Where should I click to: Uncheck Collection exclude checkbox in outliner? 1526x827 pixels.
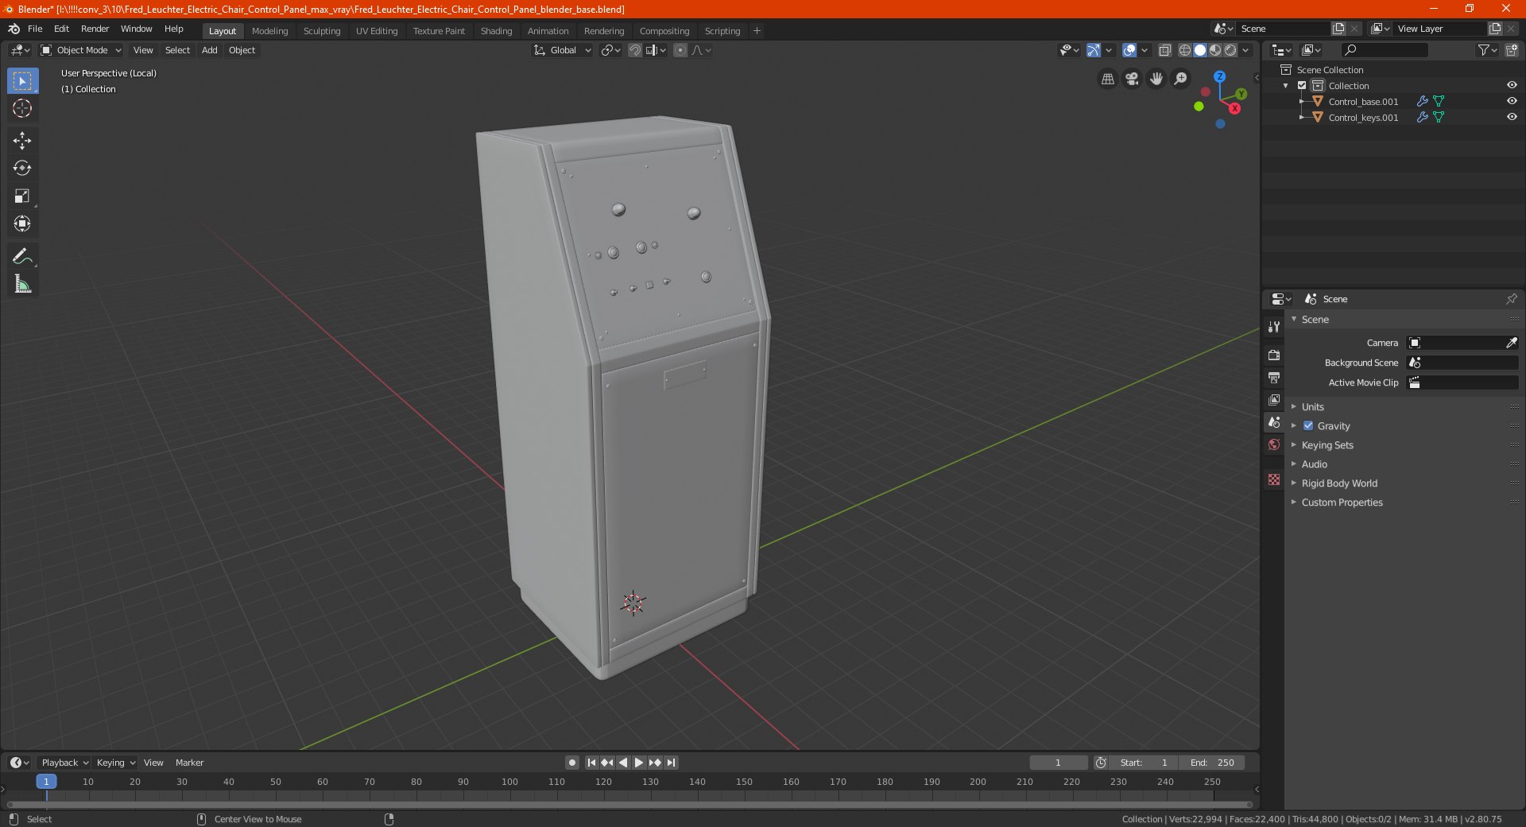[1302, 85]
